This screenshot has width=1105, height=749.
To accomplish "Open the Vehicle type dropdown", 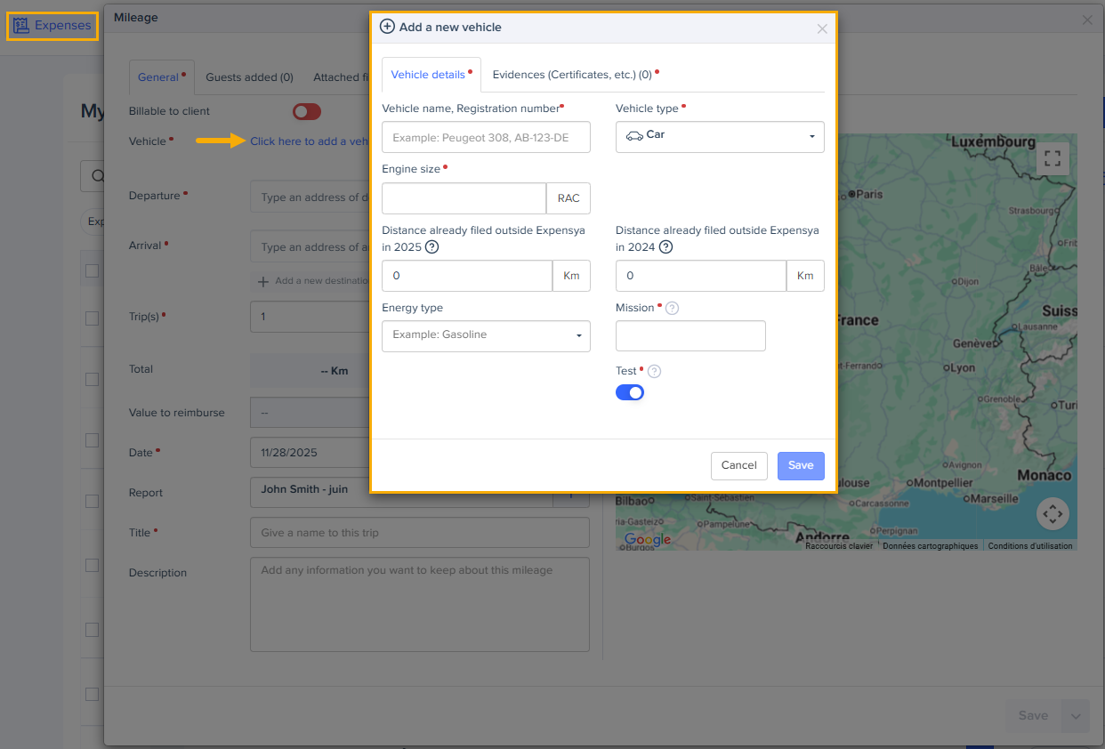I will tap(720, 137).
